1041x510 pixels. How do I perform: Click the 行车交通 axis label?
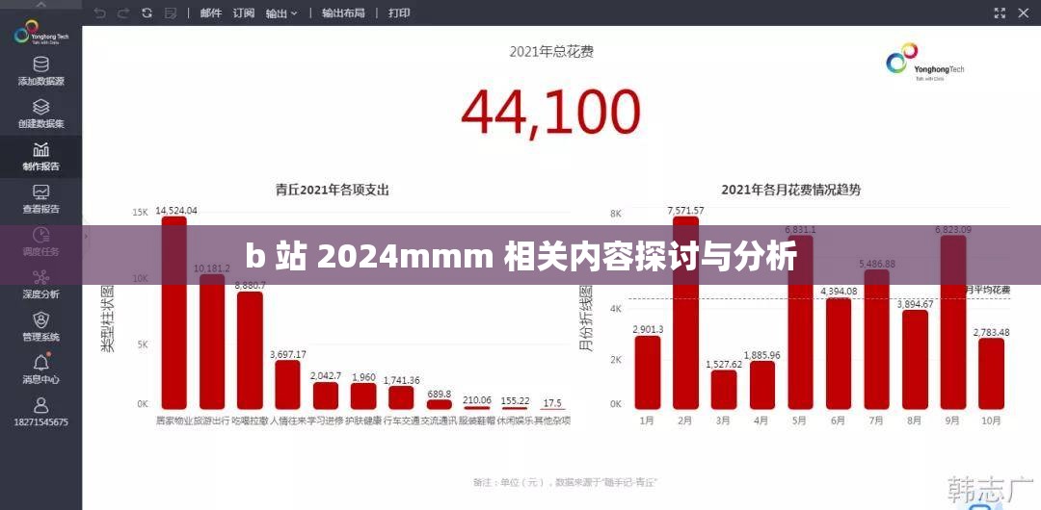tap(402, 421)
